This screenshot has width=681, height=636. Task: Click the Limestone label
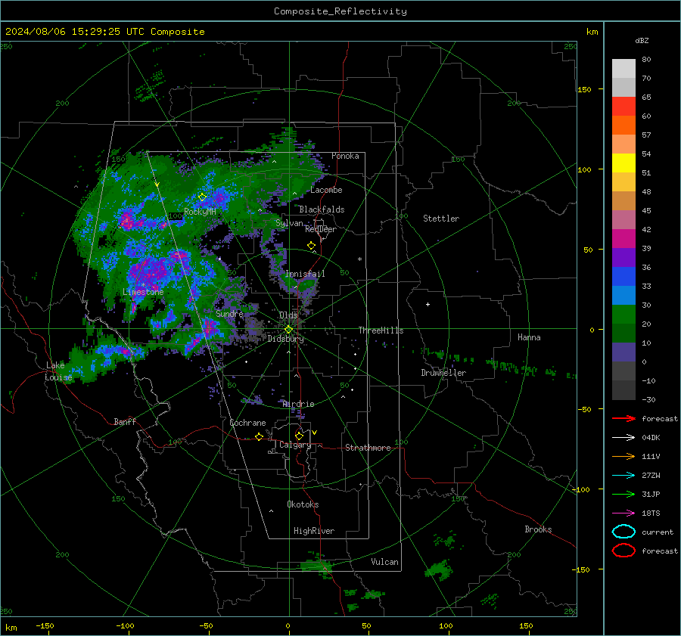[143, 292]
